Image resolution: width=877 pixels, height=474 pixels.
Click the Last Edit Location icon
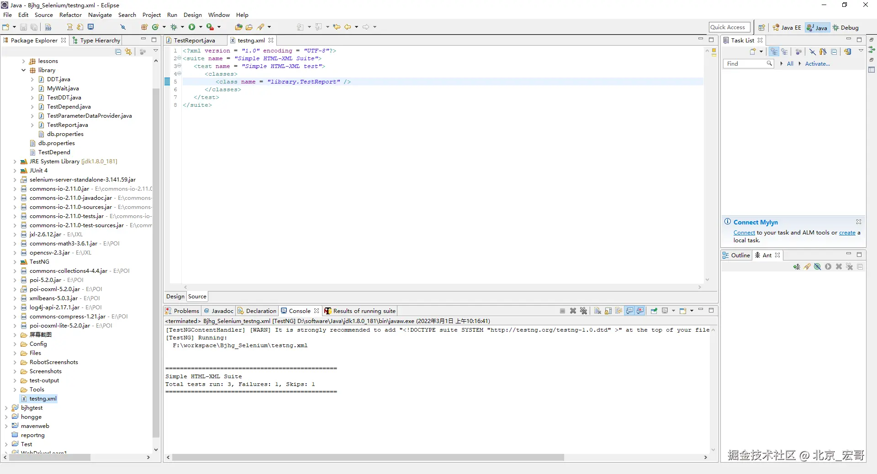(337, 27)
